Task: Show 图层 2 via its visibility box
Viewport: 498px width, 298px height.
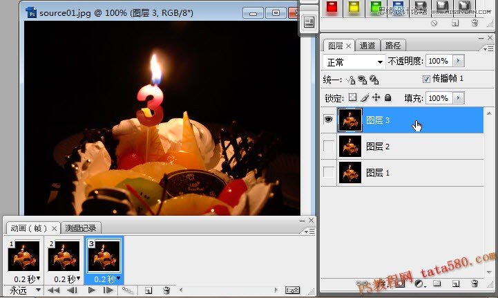Action: 328,147
